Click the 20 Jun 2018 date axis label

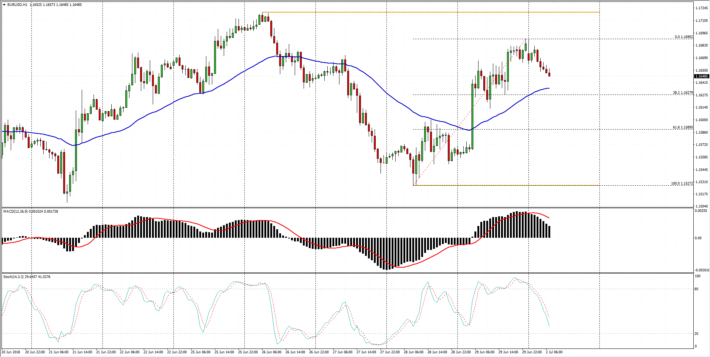click(11, 352)
